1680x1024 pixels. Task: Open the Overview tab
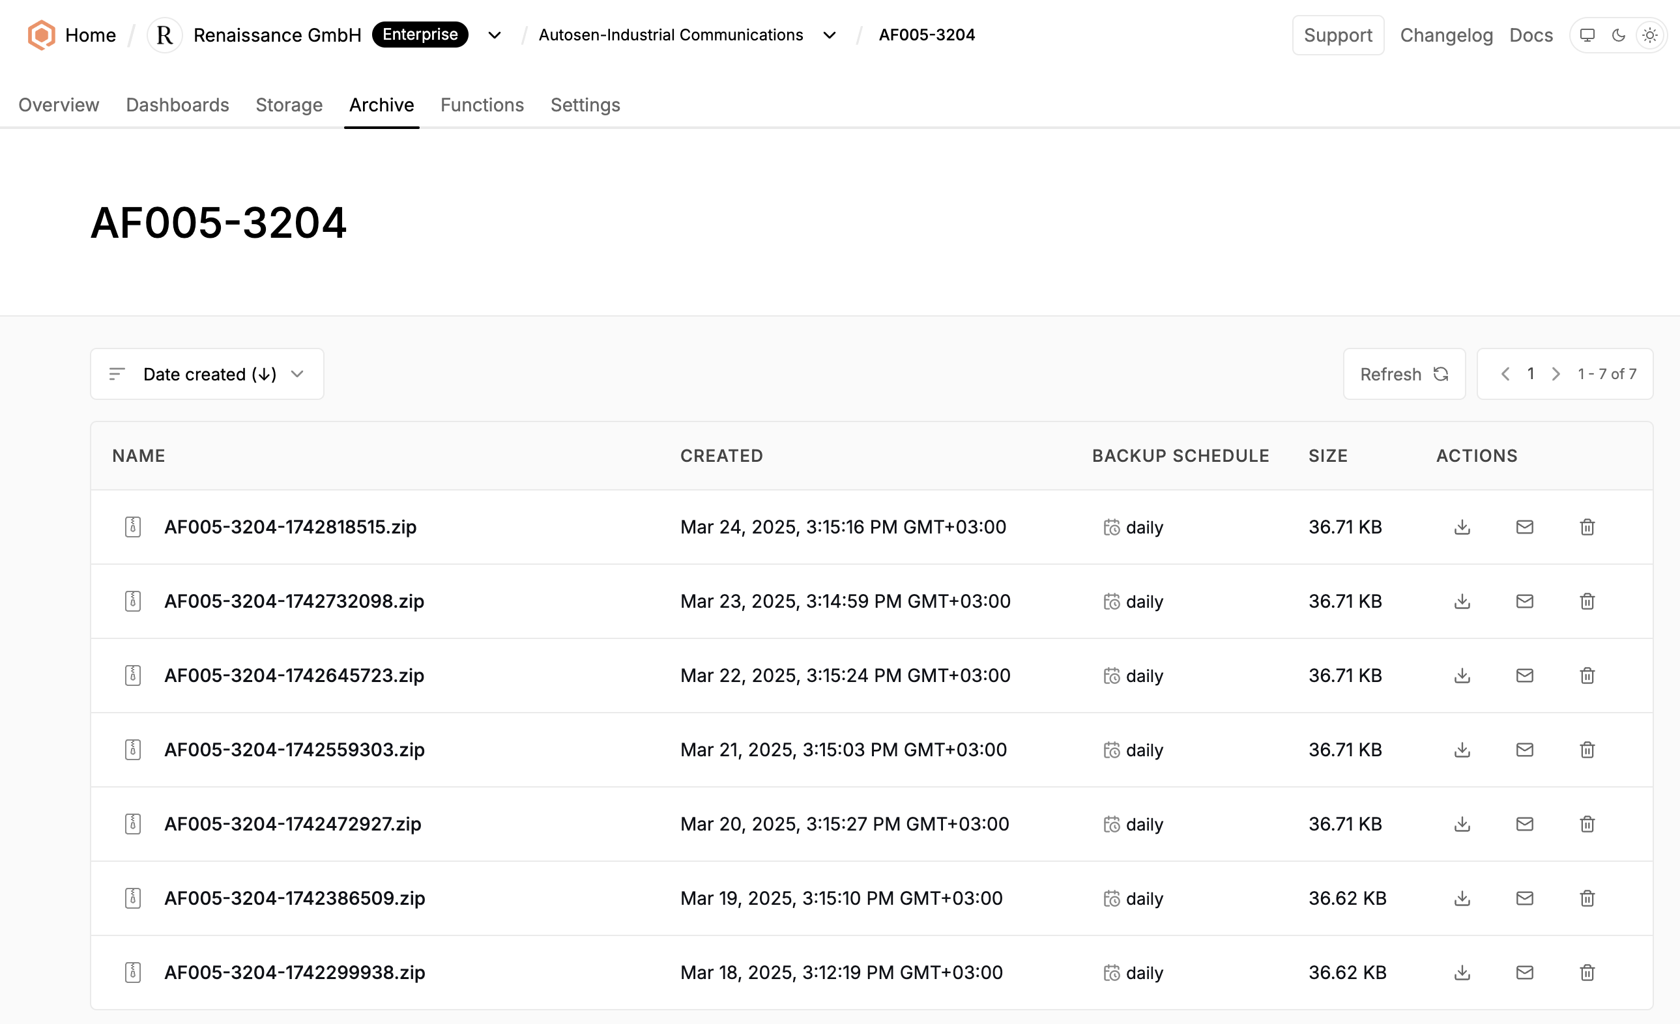(x=59, y=105)
